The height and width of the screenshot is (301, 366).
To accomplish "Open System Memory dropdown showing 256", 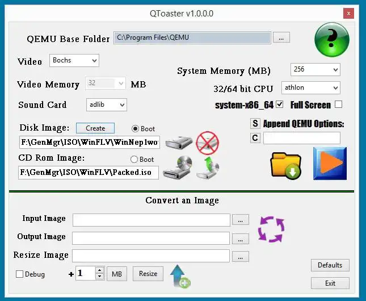I will coord(315,69).
